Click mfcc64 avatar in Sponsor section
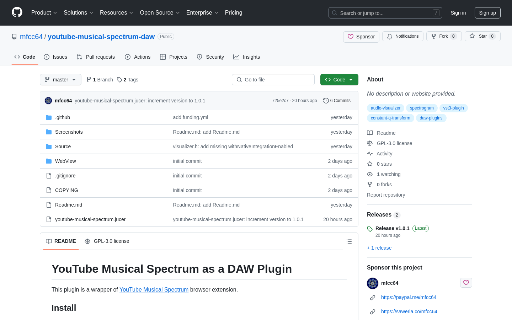The width and height of the screenshot is (512, 320). point(373,283)
